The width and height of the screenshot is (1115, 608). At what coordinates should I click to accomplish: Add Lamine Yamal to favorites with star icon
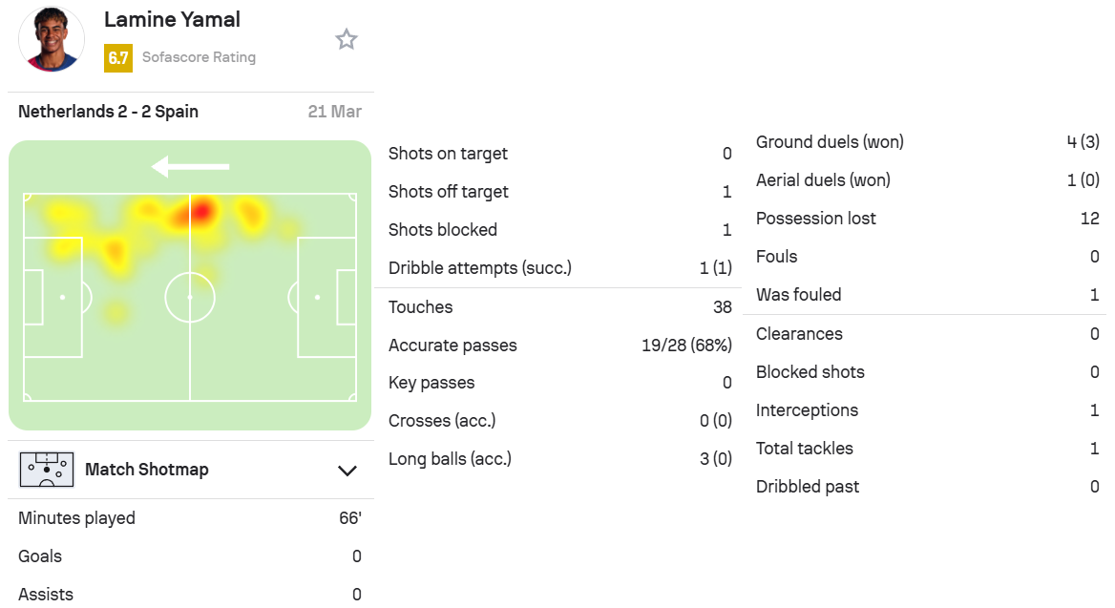[x=347, y=39]
